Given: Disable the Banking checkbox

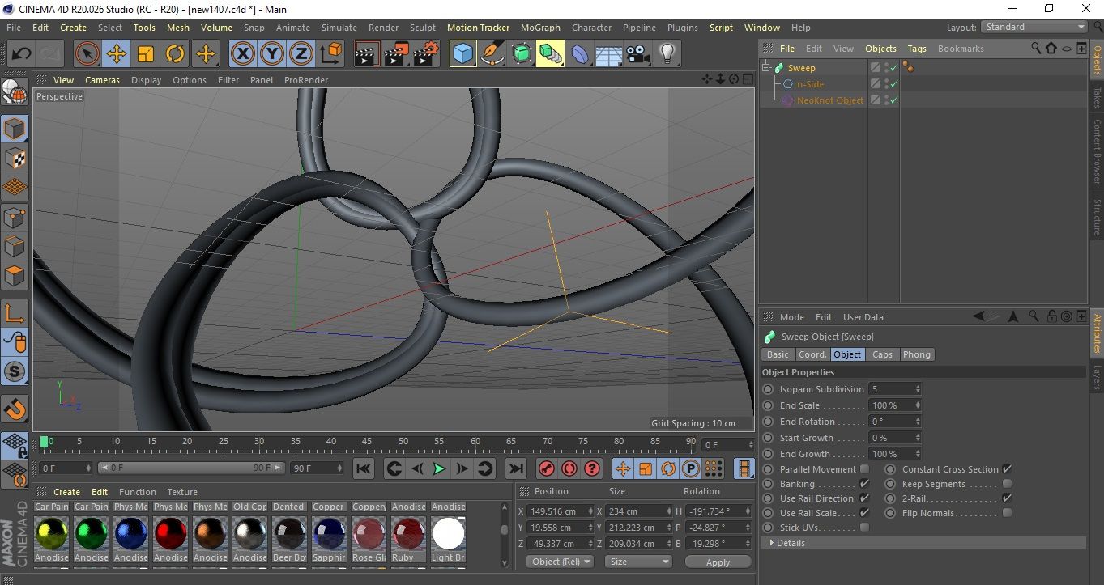Looking at the screenshot, I should [864, 484].
